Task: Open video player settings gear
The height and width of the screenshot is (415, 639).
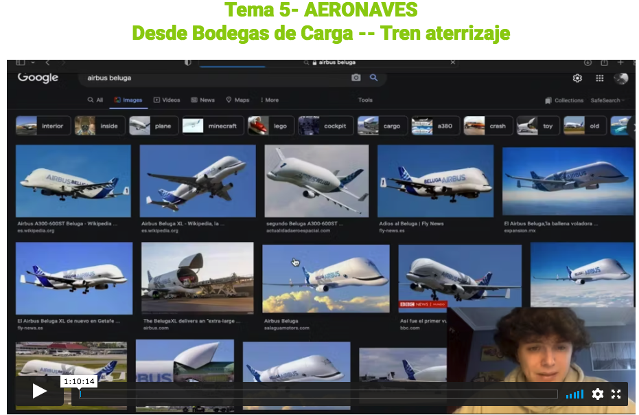Action: click(x=597, y=394)
